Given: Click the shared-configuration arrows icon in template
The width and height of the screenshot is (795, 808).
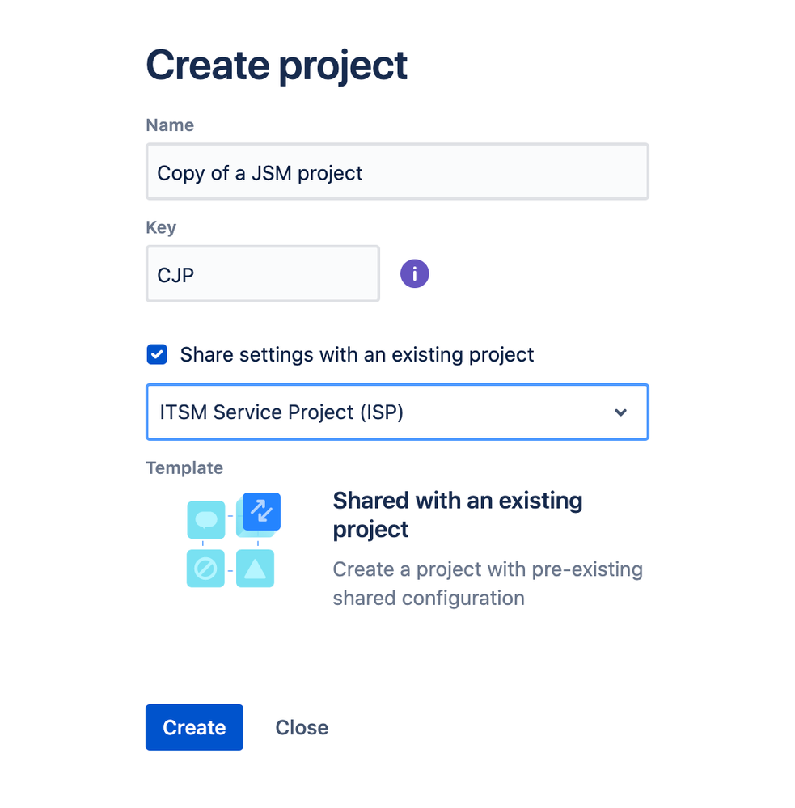Looking at the screenshot, I should click(262, 511).
